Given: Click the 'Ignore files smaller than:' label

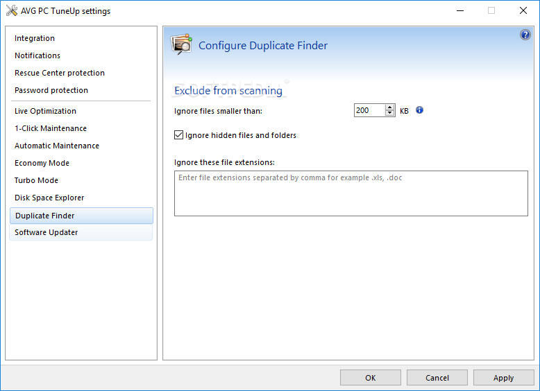Looking at the screenshot, I should coord(218,111).
